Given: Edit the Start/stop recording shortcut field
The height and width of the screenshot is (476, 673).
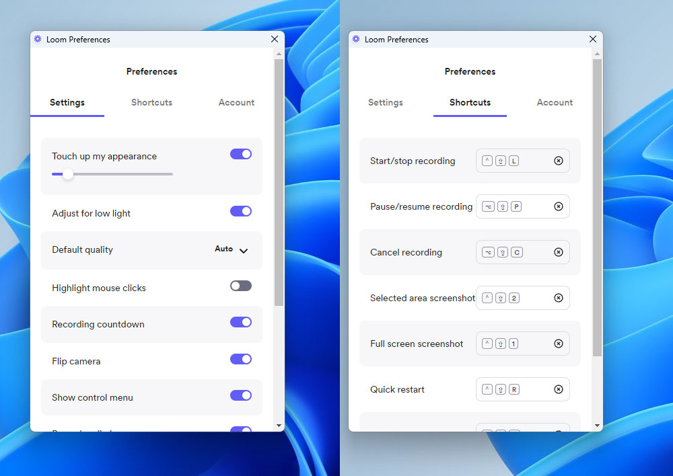Looking at the screenshot, I should pyautogui.click(x=523, y=161).
